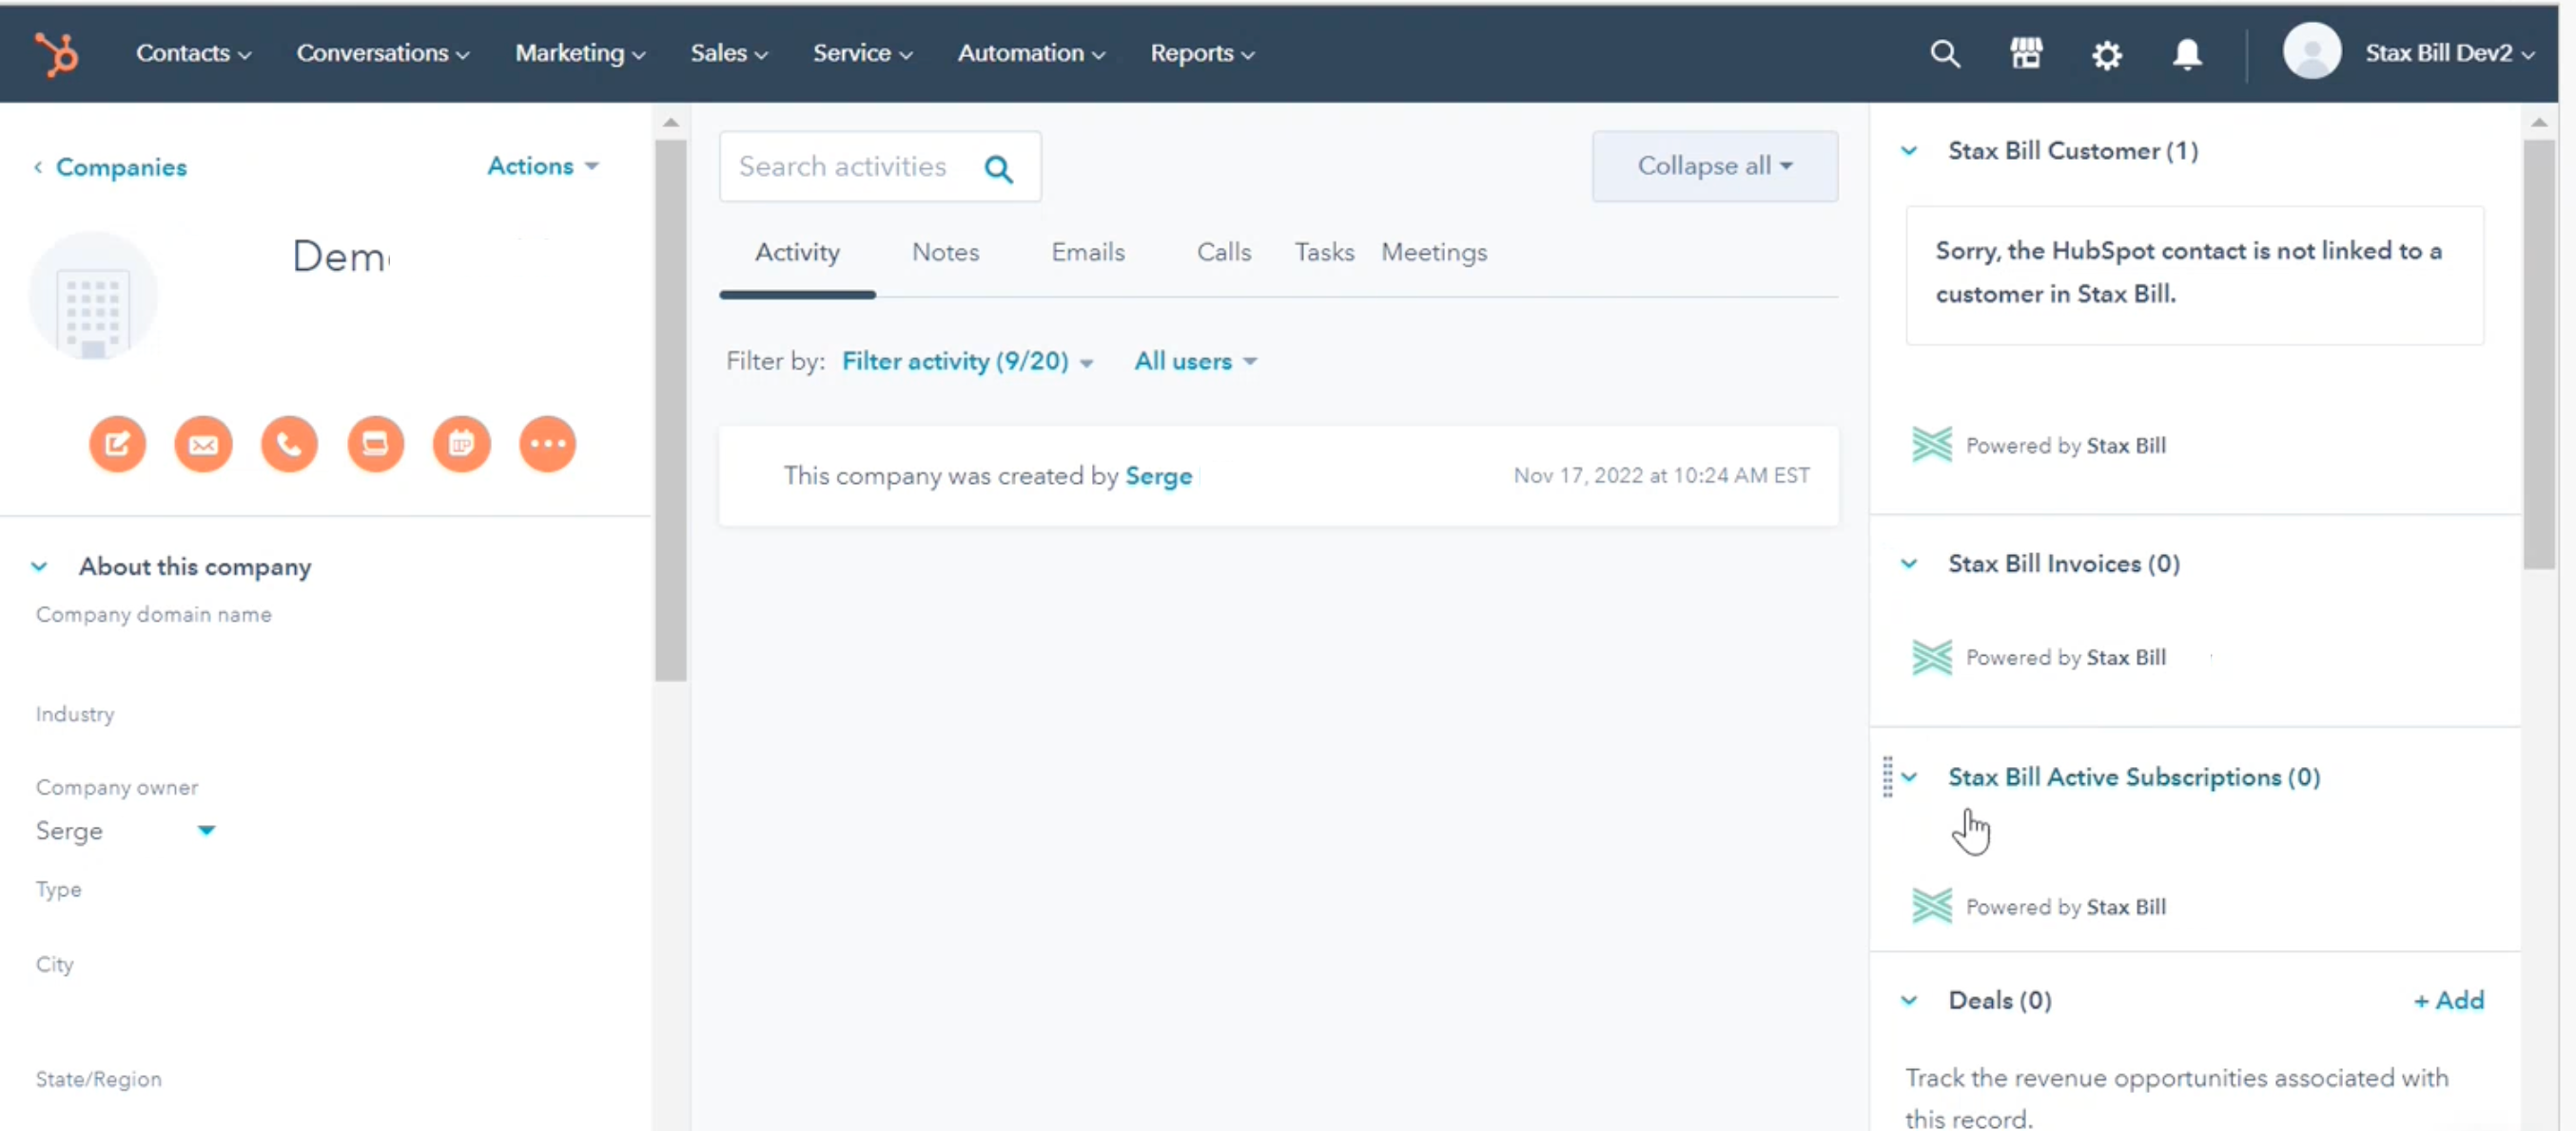Open the Serge link in activity entry
Screen dimensions: 2576x1131
coord(1158,475)
